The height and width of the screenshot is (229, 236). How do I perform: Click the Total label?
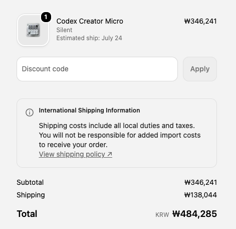tap(27, 214)
